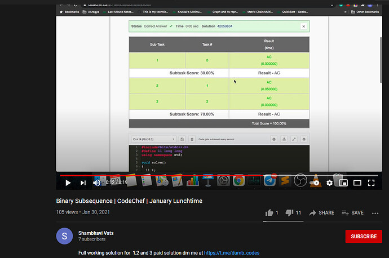
Task: Like the Binary Subsequence video
Action: [x=272, y=212]
